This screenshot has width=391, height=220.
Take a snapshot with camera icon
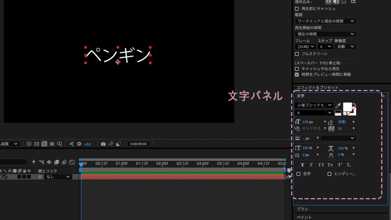[x=103, y=144]
